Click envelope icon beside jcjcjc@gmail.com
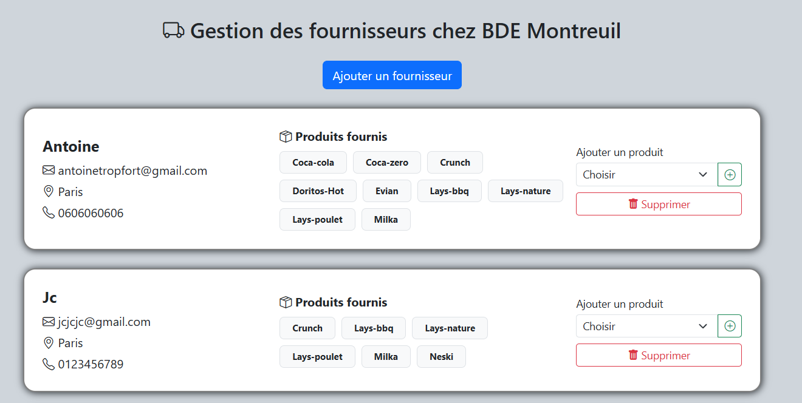 pos(49,322)
